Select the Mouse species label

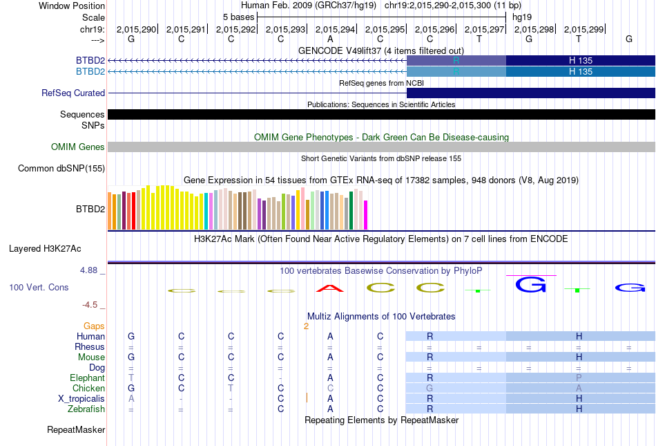tap(91, 357)
